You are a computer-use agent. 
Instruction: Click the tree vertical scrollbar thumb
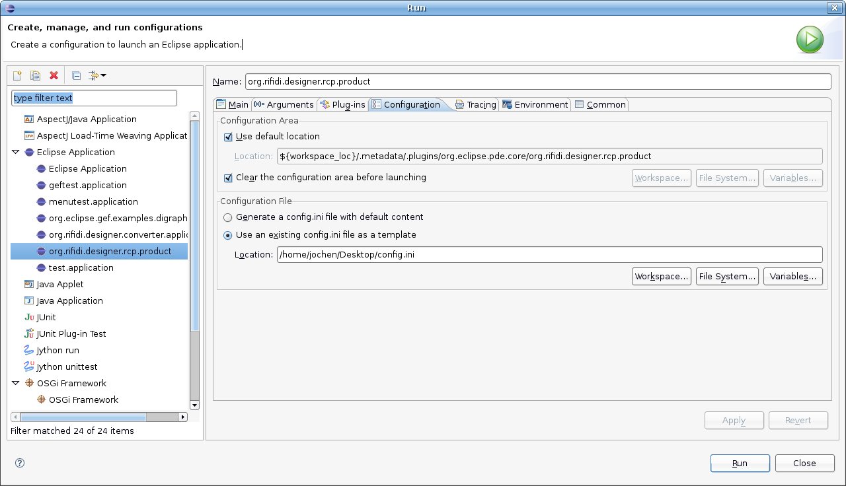coord(194,225)
